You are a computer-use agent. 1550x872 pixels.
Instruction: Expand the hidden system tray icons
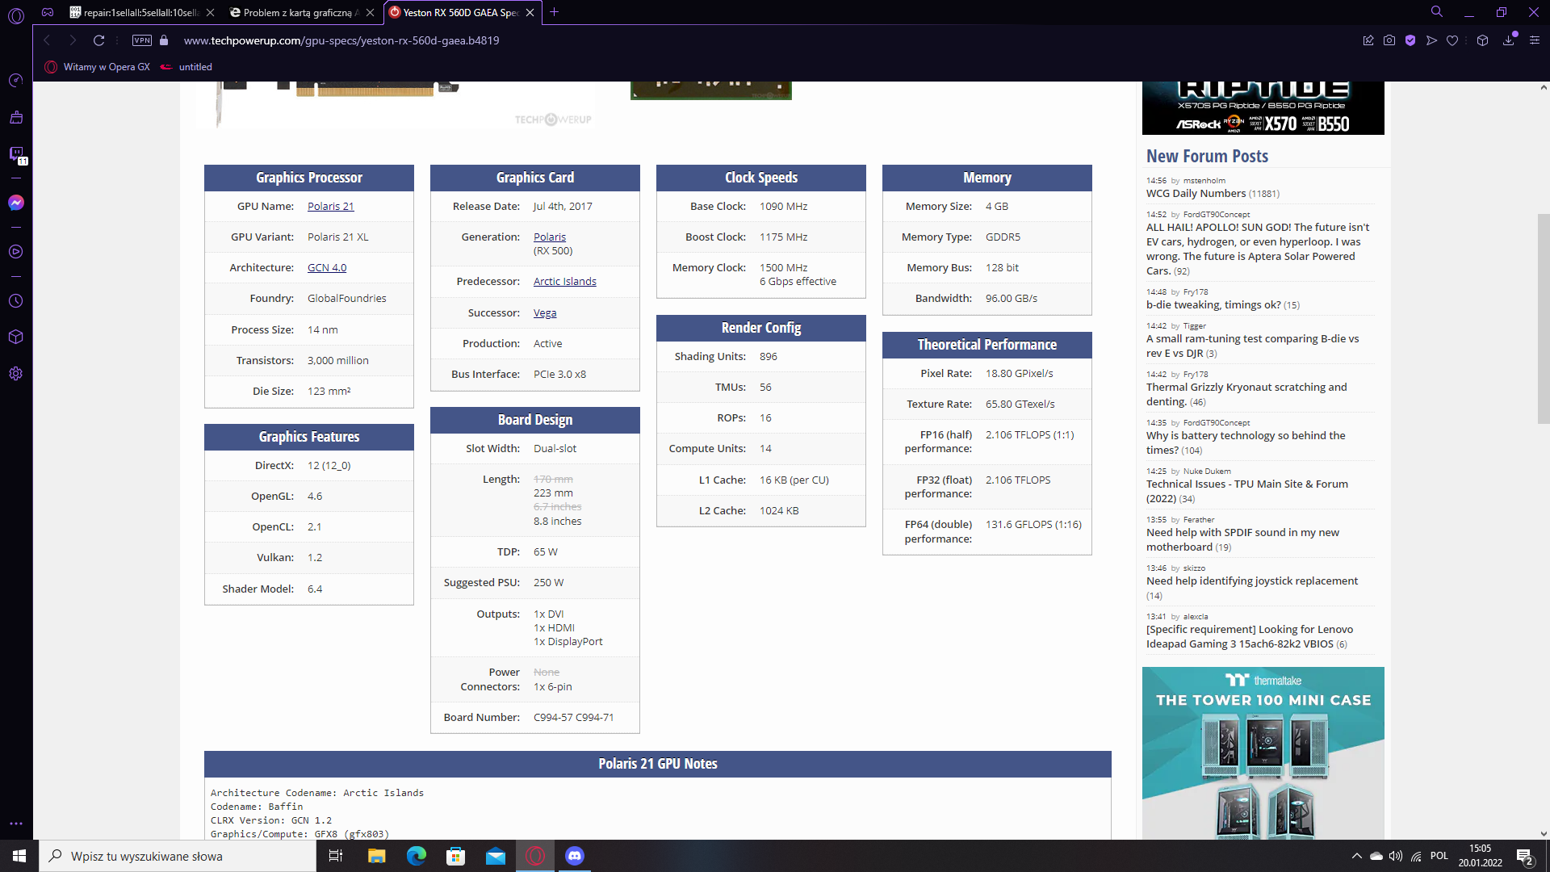click(x=1356, y=856)
